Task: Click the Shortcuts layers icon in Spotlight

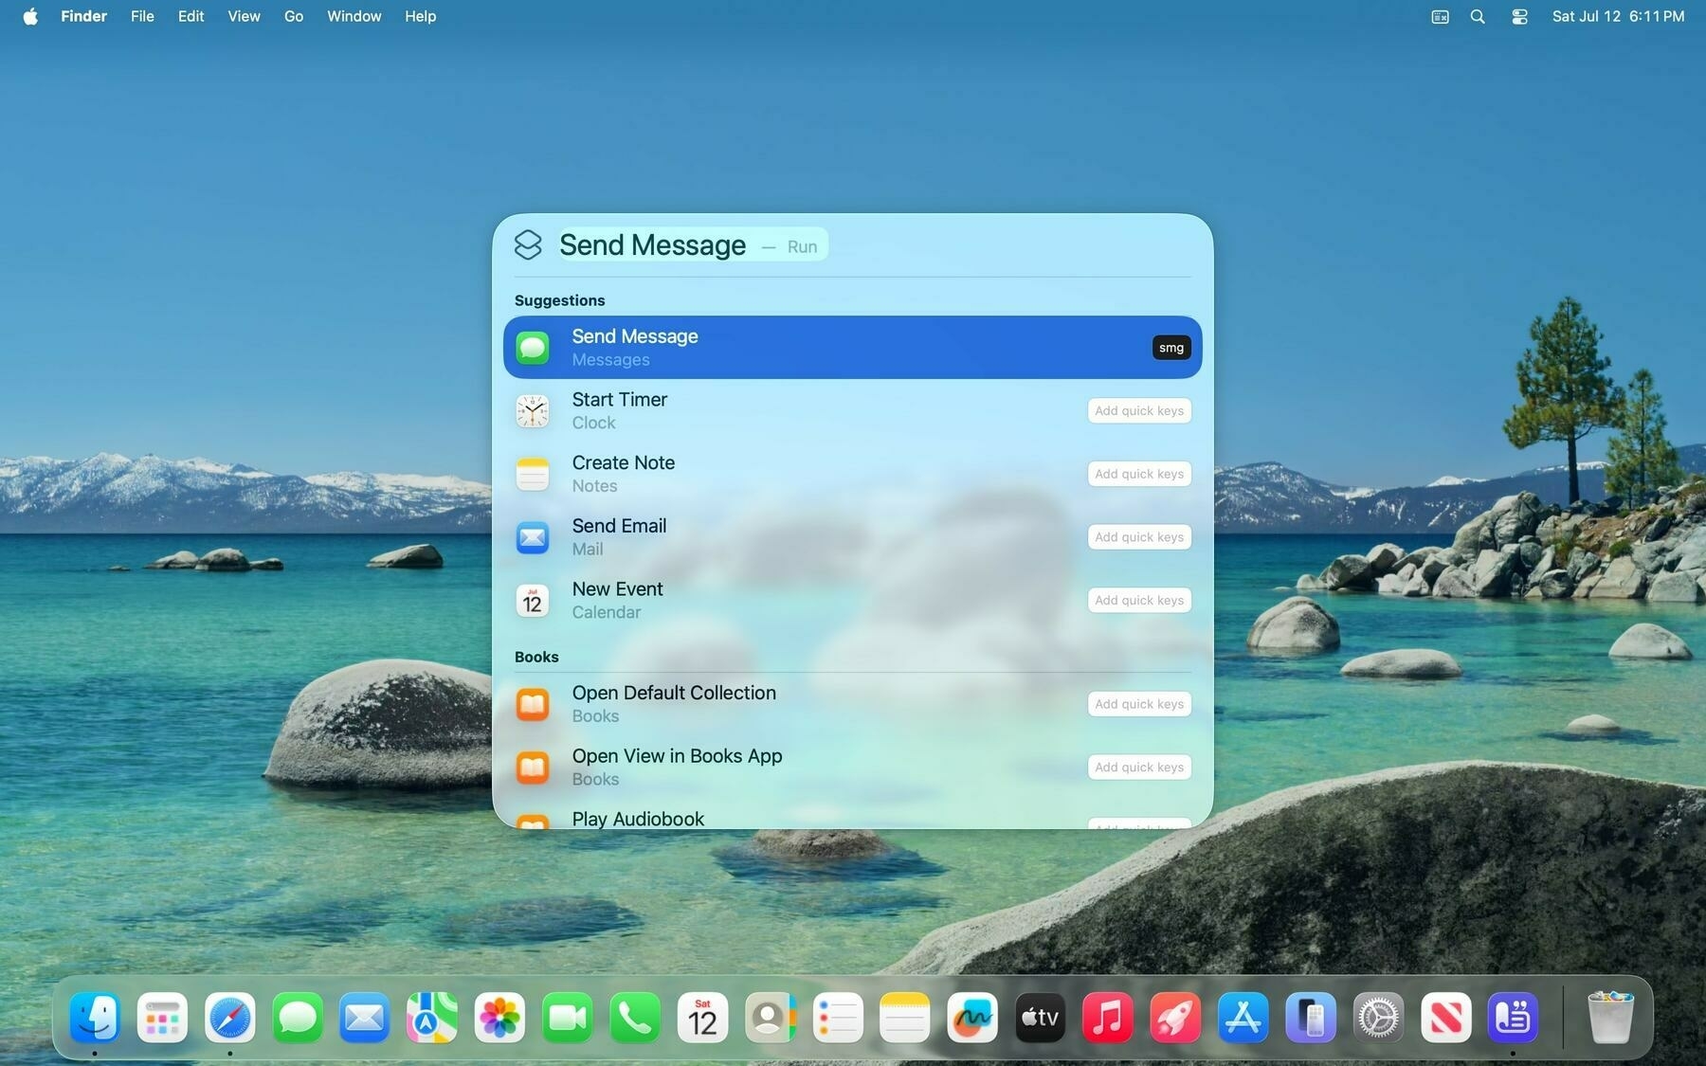Action: point(528,244)
